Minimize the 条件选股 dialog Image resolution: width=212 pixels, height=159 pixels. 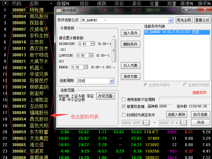pyautogui.click(x=186, y=9)
